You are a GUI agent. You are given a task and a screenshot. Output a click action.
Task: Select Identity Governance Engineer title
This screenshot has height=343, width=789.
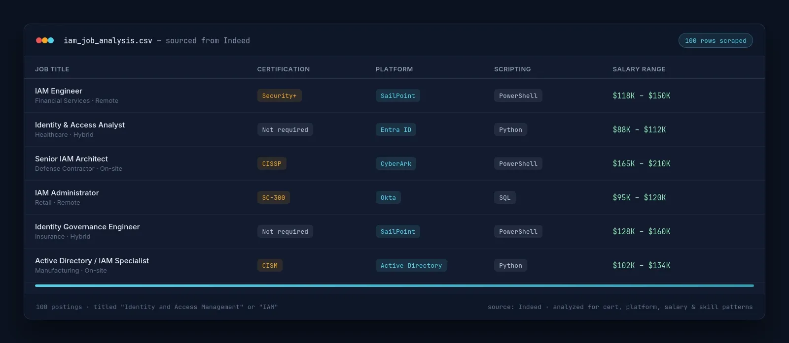coord(87,227)
